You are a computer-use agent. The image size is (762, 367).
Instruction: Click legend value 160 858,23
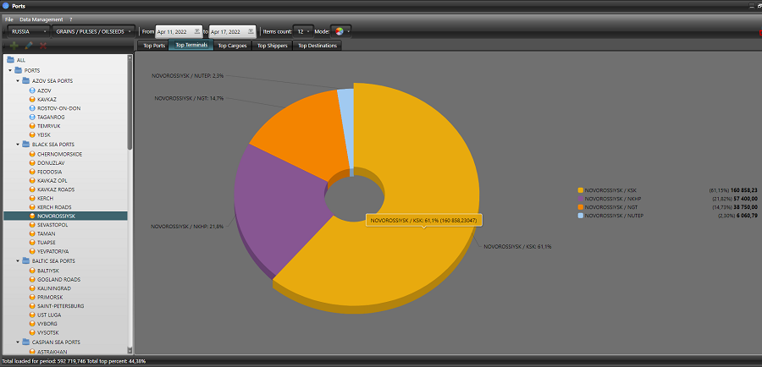click(743, 190)
